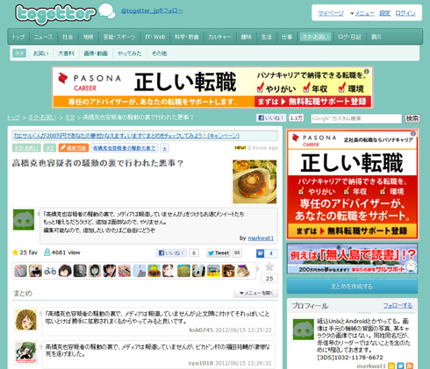Open メニューを開く dropdown
The image size is (430, 369).
tap(255, 294)
